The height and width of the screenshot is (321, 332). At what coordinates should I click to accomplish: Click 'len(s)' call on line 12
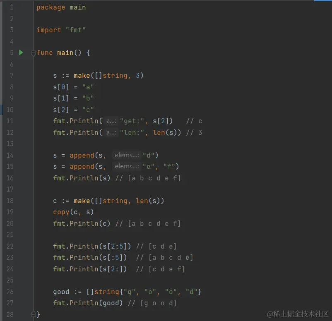(x=165, y=132)
